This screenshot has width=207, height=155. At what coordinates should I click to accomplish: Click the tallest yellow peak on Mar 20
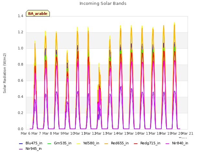tap(174, 23)
